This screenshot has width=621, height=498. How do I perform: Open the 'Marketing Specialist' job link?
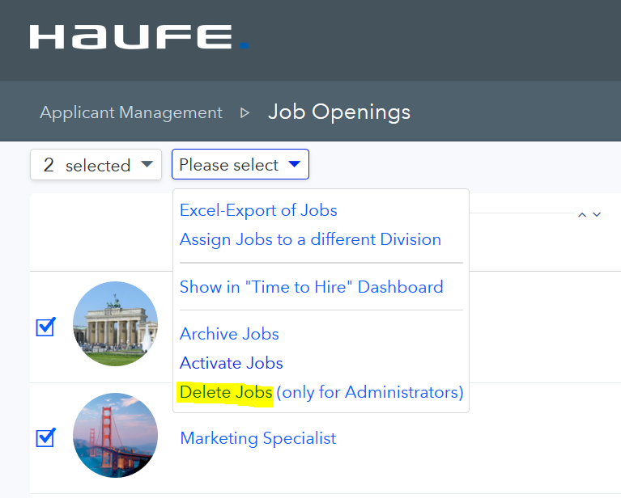[x=257, y=438]
